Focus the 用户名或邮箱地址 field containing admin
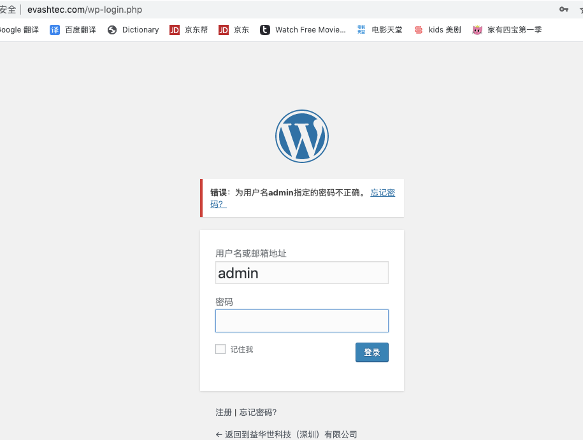This screenshot has height=440, width=583. pos(301,273)
